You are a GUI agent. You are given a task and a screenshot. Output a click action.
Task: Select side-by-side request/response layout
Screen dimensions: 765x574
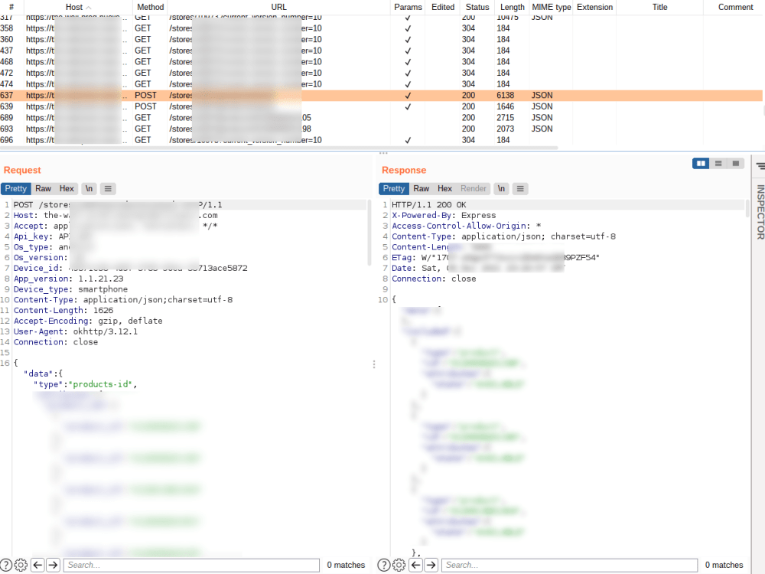coord(701,164)
